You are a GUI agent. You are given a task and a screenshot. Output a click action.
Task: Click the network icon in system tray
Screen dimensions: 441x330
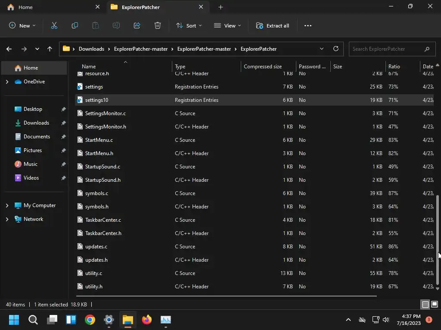point(376,320)
